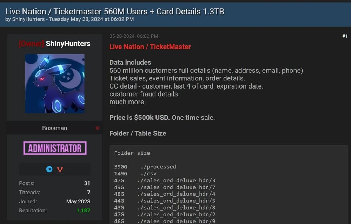Click the Joined May 2023 value
This screenshot has height=224, width=351.
click(78, 202)
